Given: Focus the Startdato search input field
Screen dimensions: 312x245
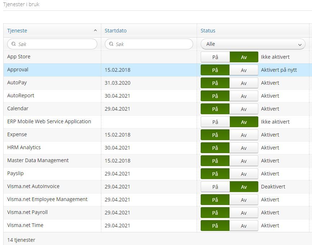Looking at the screenshot, I should click(x=149, y=44).
